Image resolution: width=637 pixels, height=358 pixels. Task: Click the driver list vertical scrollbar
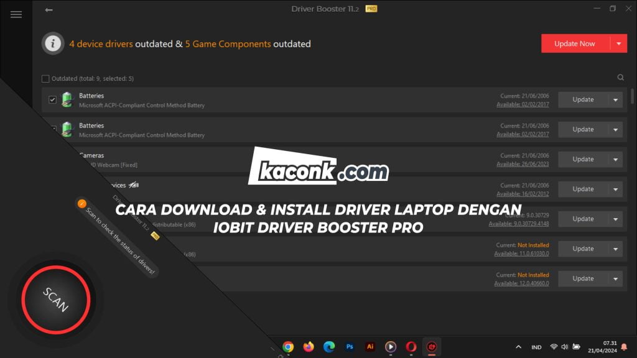[632, 96]
